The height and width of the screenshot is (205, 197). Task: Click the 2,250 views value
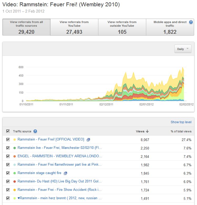pyautogui.click(x=145, y=148)
